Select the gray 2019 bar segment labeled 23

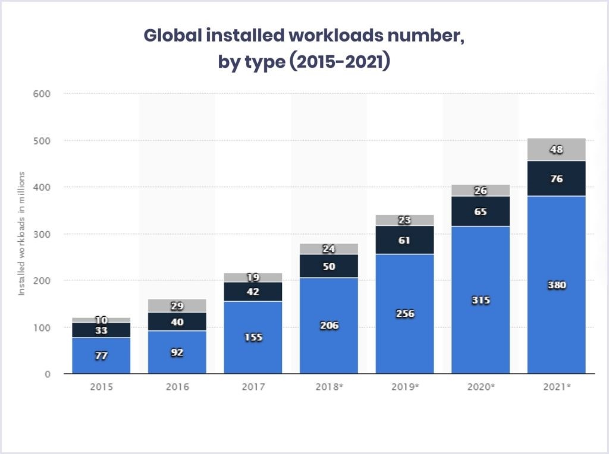click(404, 220)
